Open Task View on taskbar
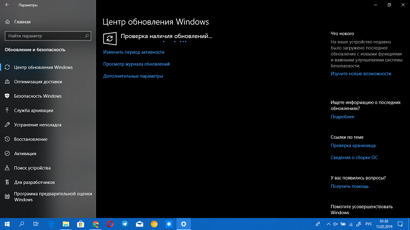Screen dimensions: 410x230 (x=36, y=224)
